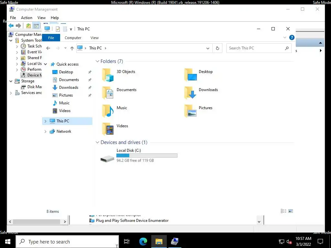
Task: Open the Music folder in Folders section
Action: point(115,111)
